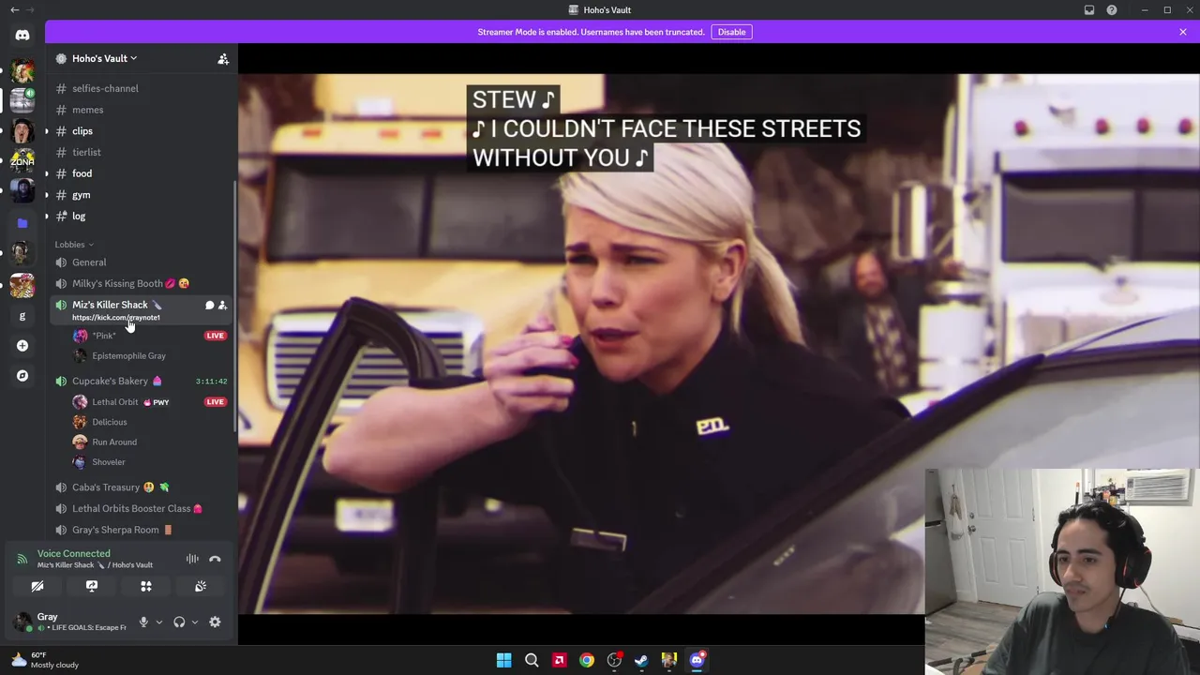
Task: Open headphone output options arrow
Action: (x=194, y=622)
